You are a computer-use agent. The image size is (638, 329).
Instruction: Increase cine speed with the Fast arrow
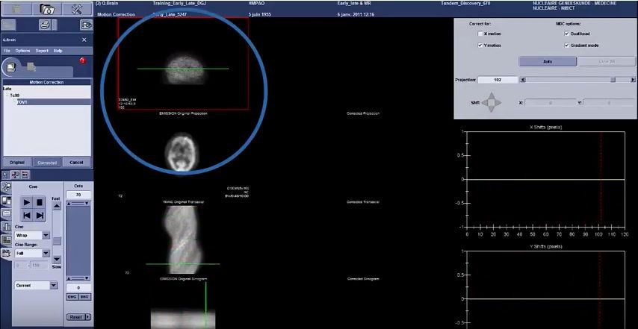pyautogui.click(x=57, y=206)
